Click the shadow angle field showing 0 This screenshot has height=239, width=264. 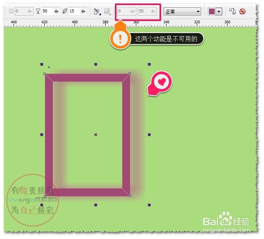pos(24,11)
